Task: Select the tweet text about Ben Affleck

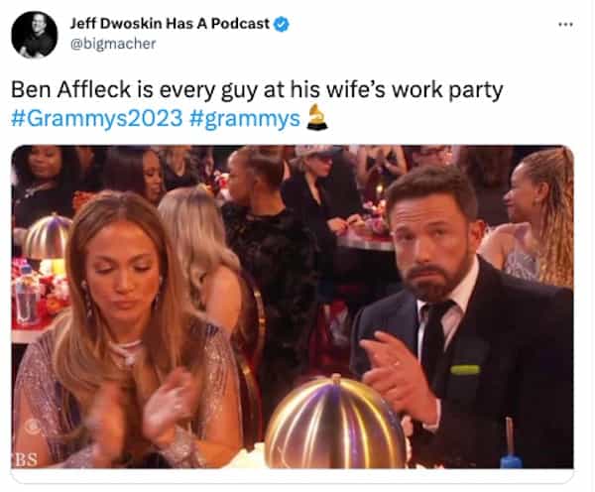Action: (257, 90)
